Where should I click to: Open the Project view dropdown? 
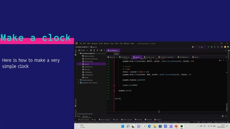click(83, 50)
